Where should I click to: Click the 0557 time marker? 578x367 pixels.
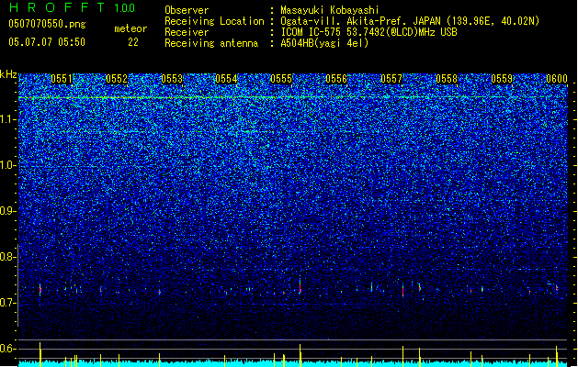click(391, 79)
